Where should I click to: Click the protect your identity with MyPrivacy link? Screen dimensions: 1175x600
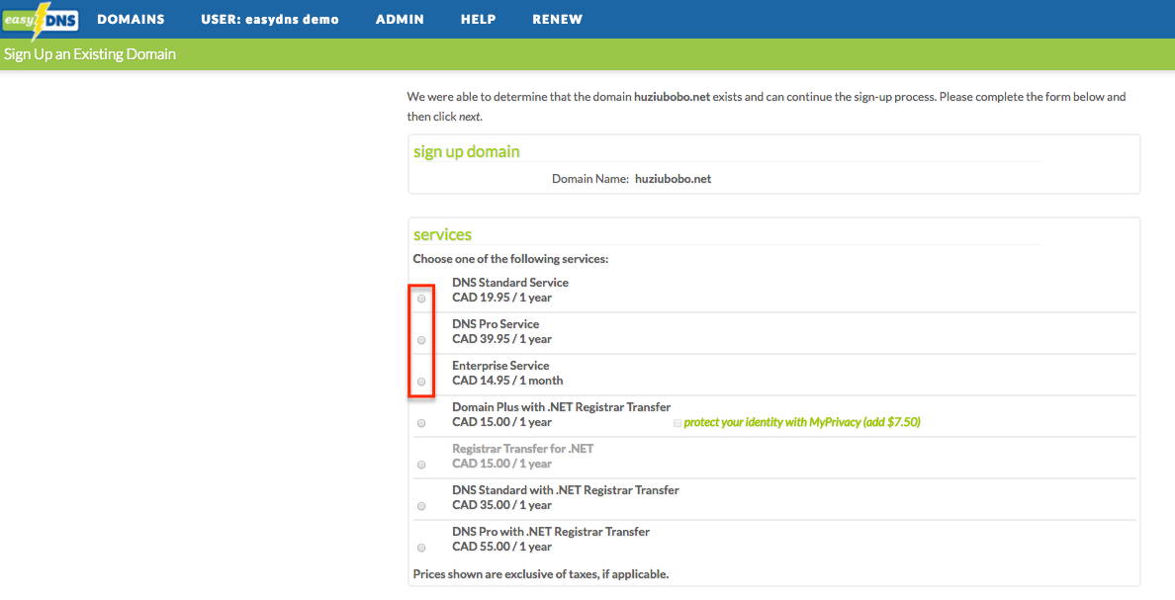pyautogui.click(x=802, y=422)
